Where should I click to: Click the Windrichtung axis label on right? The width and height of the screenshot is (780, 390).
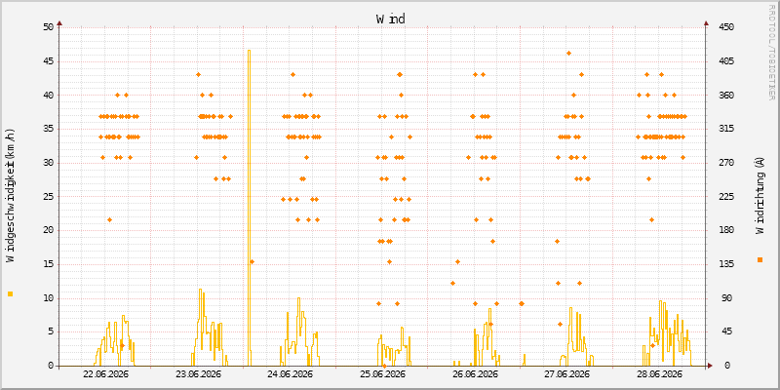(x=760, y=194)
